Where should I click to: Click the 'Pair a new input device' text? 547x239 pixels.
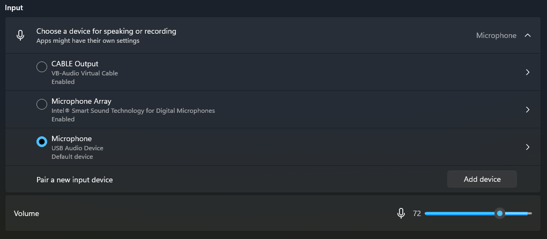pyautogui.click(x=75, y=180)
